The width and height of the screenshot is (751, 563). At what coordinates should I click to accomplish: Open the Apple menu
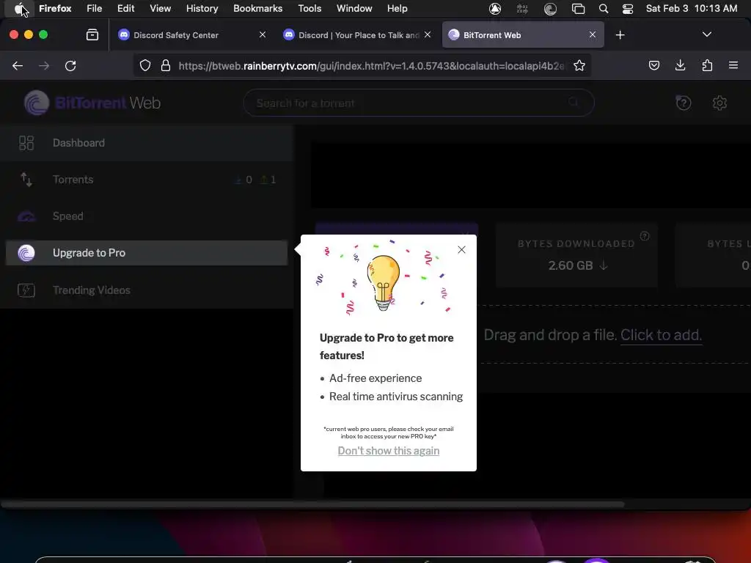point(20,8)
